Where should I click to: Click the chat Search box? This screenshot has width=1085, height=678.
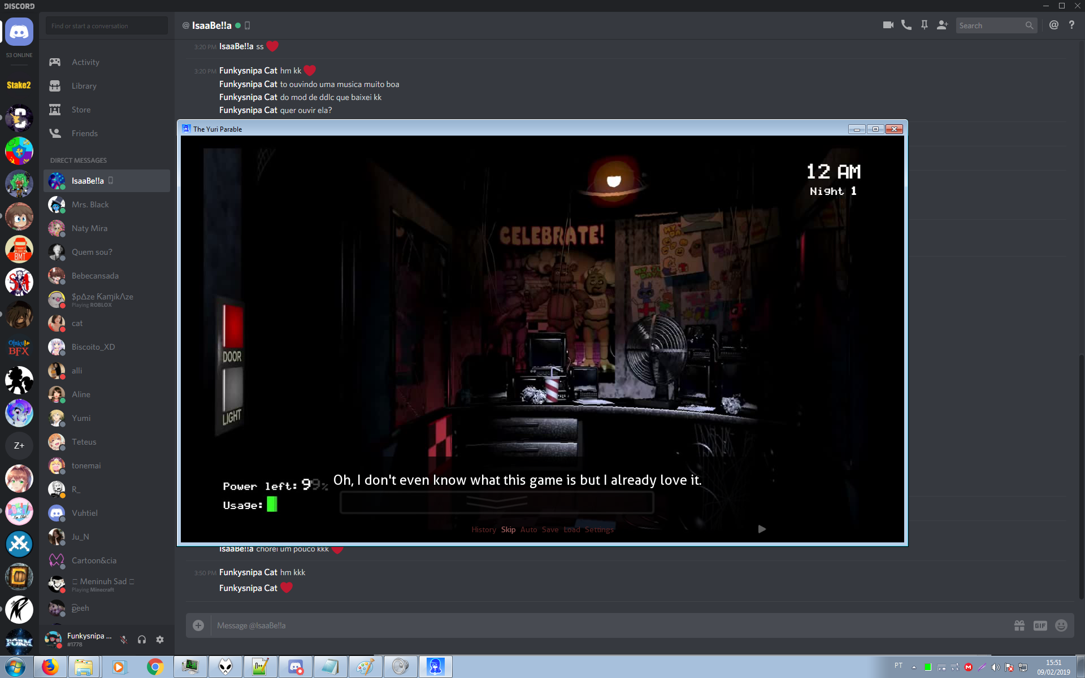pyautogui.click(x=996, y=25)
